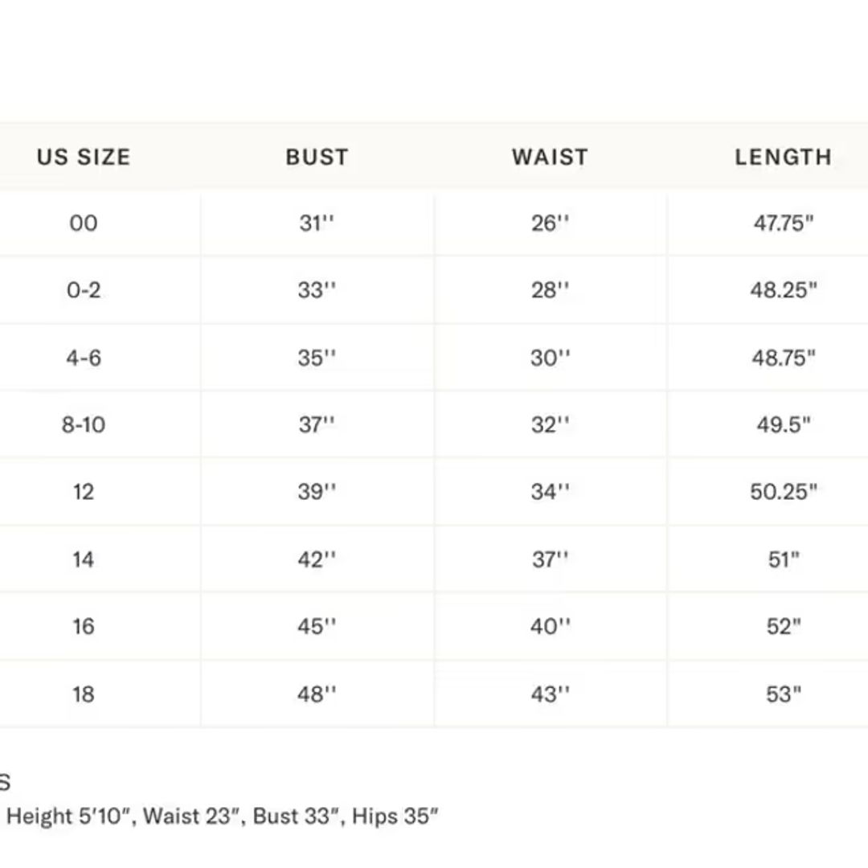Select the 00 size cell
The height and width of the screenshot is (868, 868).
(84, 223)
